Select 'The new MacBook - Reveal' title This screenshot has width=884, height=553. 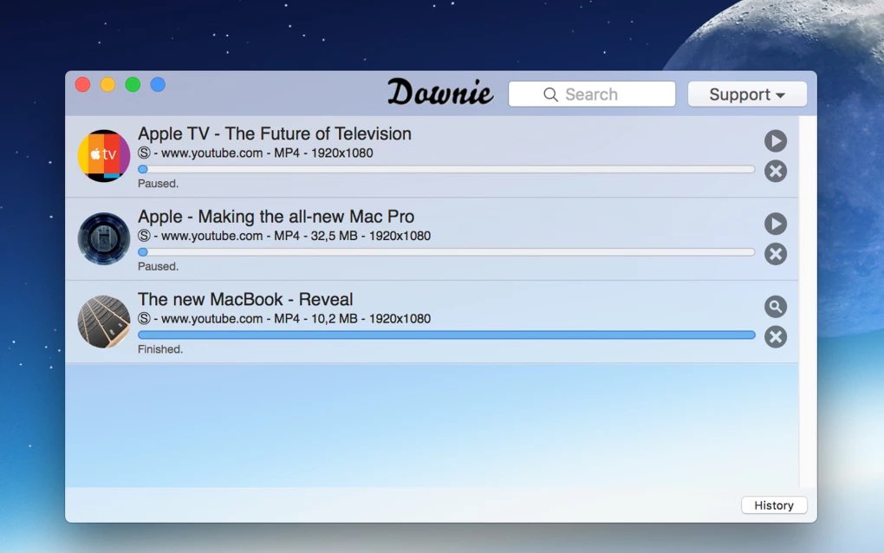point(245,299)
